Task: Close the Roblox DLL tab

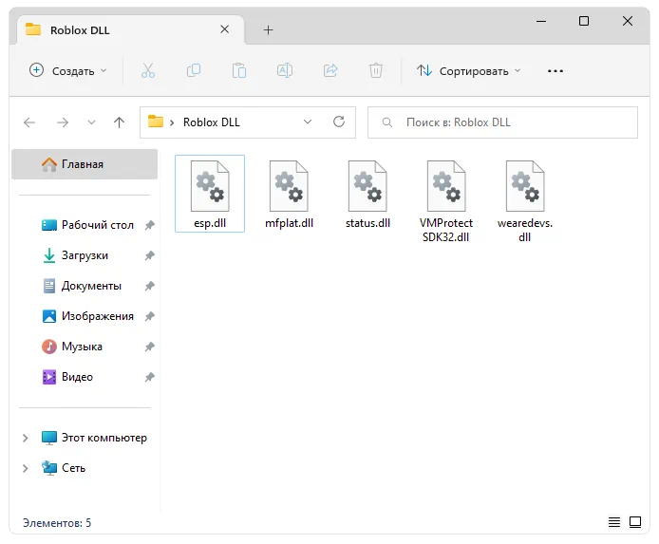Action: coord(225,29)
